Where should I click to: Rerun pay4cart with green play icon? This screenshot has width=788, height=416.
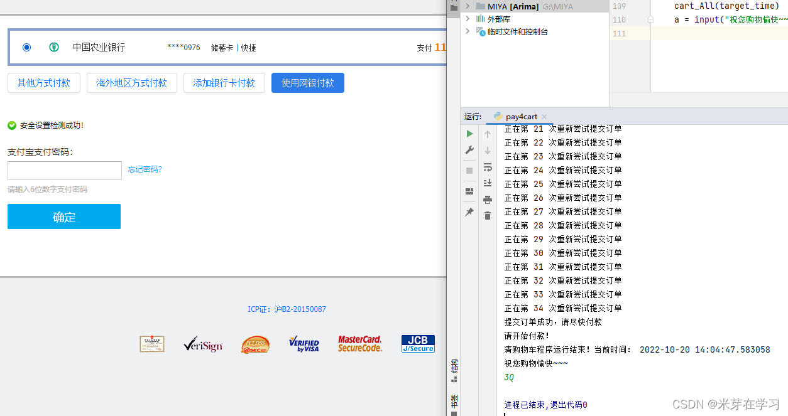[x=469, y=134]
